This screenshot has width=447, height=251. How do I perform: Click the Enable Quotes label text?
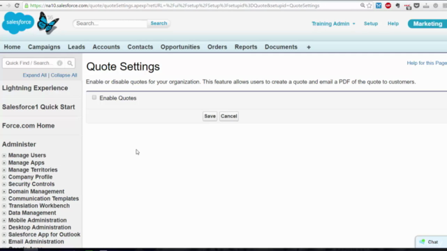coord(118,98)
